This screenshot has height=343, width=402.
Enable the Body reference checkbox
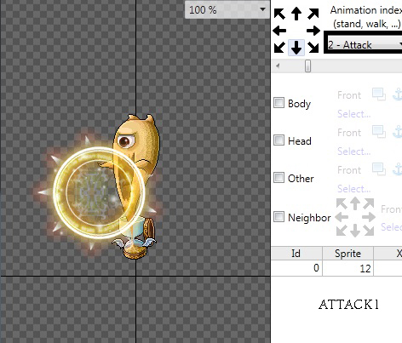[x=279, y=103]
